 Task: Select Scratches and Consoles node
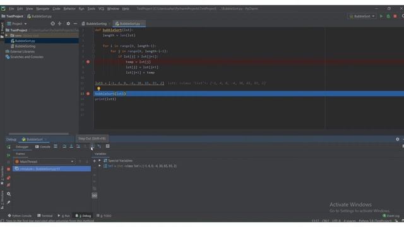25,57
